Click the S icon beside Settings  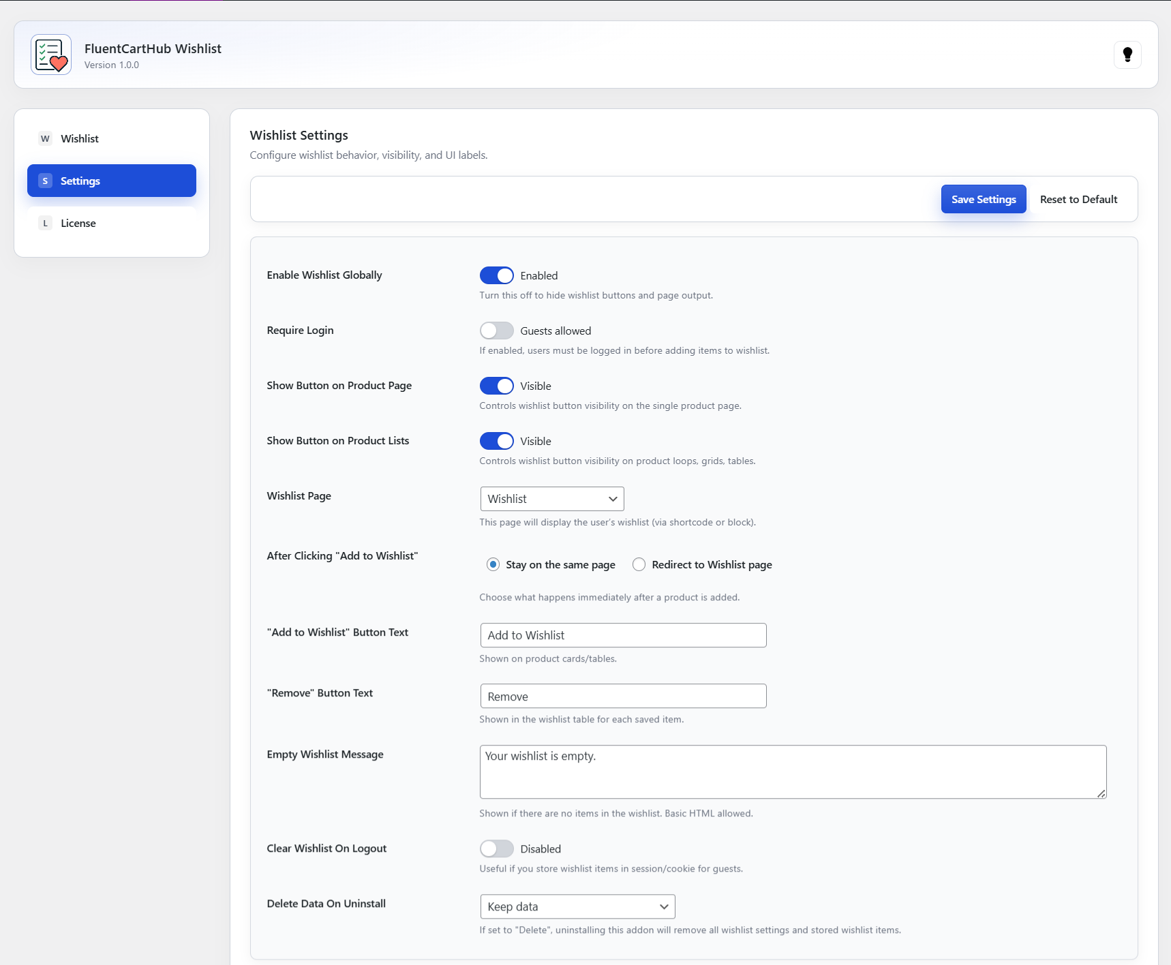pyautogui.click(x=45, y=181)
